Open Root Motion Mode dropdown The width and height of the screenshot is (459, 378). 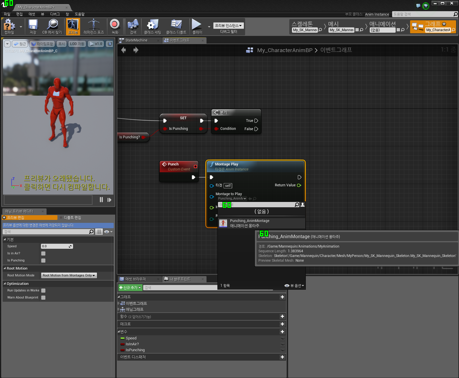coord(69,275)
